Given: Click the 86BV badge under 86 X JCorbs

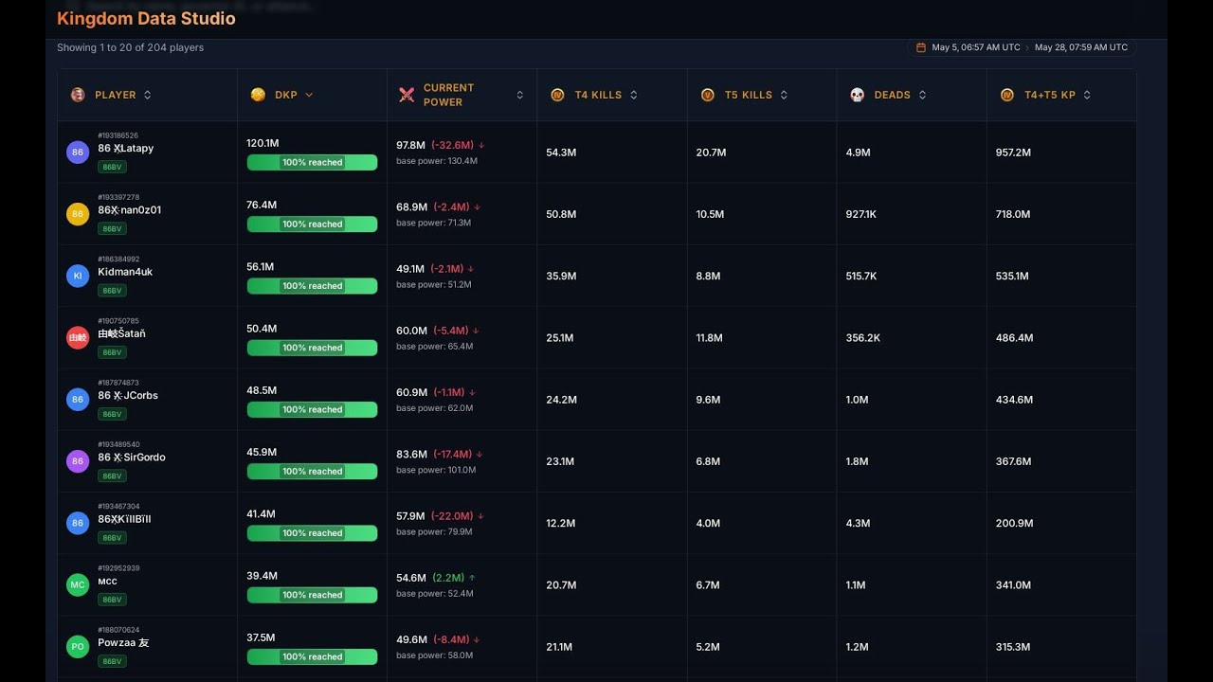Looking at the screenshot, I should [112, 415].
